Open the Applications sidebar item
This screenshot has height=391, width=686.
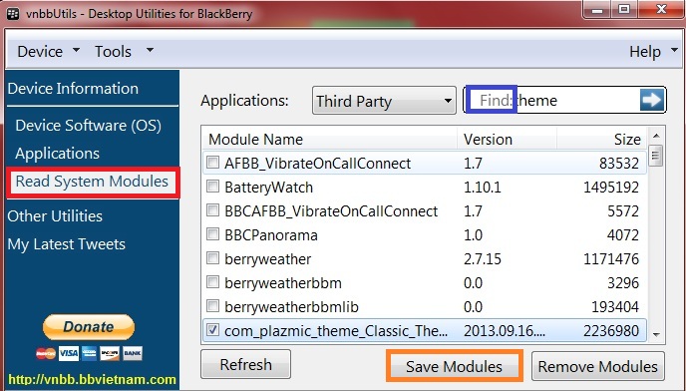point(57,154)
